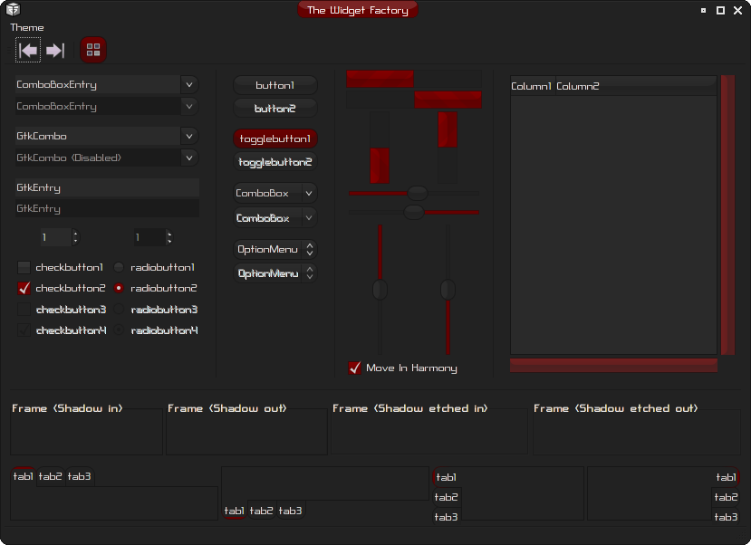The image size is (751, 545).
Task: Minimize The Widget Factory window
Action: click(x=703, y=10)
